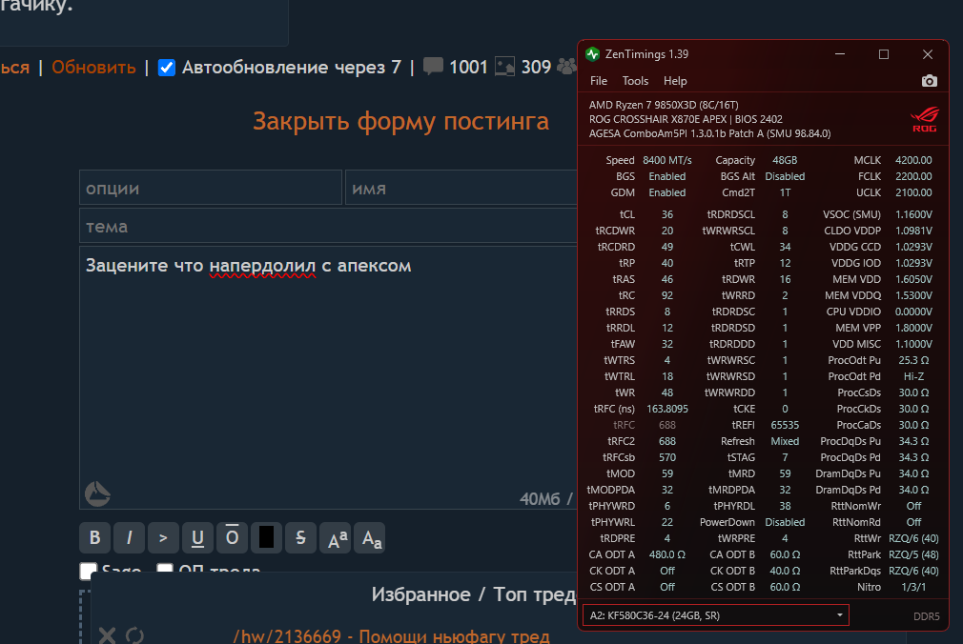Click the tRFC (ns) value 163.8095
The image size is (963, 644).
667,409
